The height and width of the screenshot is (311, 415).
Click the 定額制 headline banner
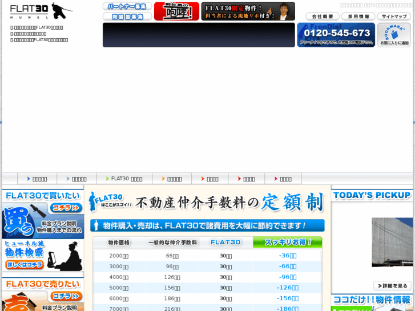point(207,203)
